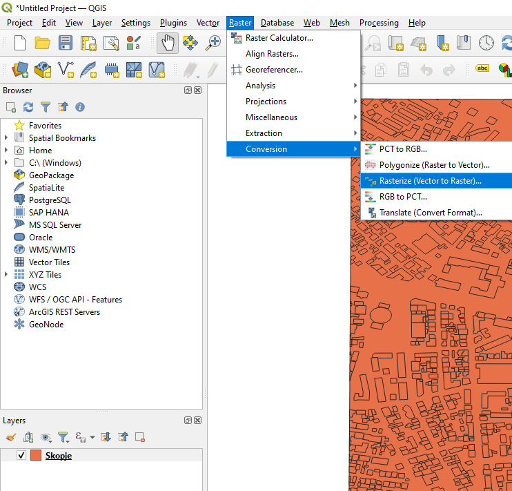Click New Virtual Layer icon

tap(157, 70)
